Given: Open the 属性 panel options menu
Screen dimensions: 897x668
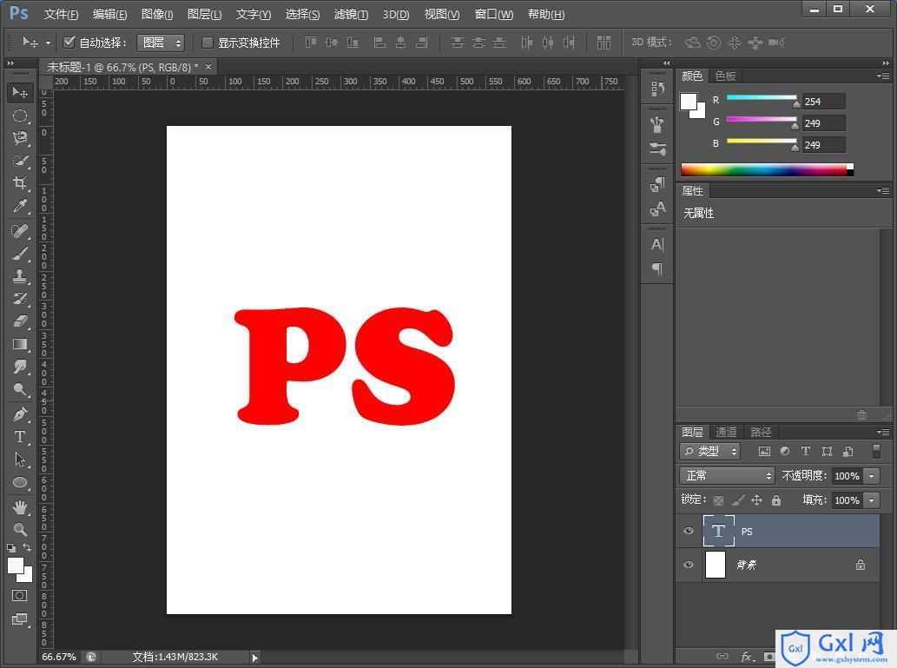Looking at the screenshot, I should (x=883, y=190).
